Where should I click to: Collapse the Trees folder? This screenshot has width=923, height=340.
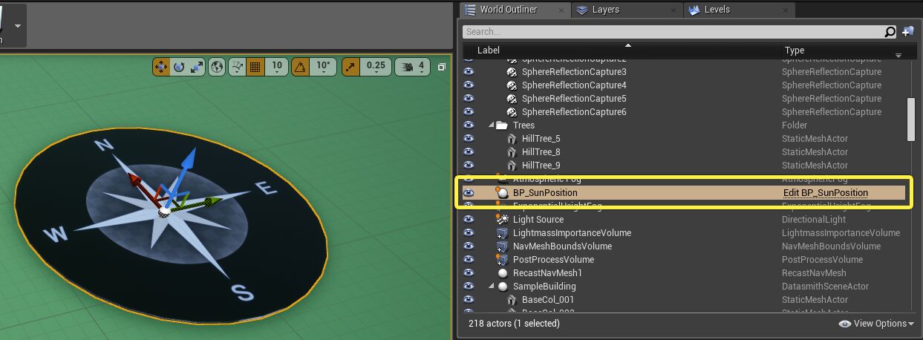click(492, 125)
